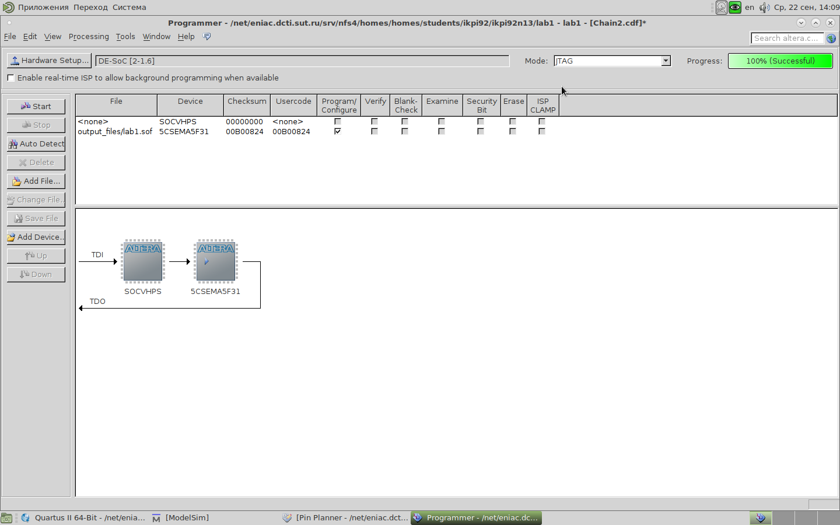Click the keyboard layout en indicator

pos(750,8)
